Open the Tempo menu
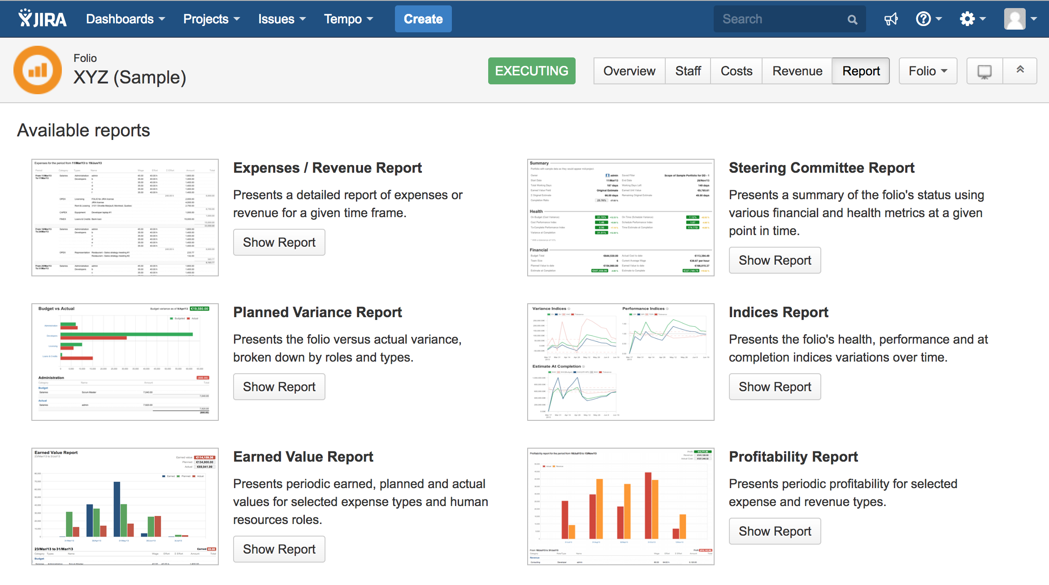The image size is (1049, 585). 348,19
